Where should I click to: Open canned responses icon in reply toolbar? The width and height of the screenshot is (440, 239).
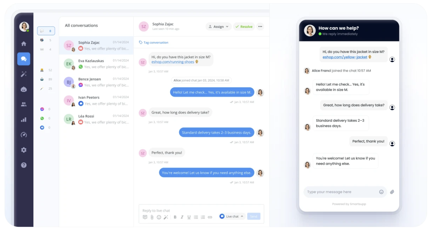145,217
